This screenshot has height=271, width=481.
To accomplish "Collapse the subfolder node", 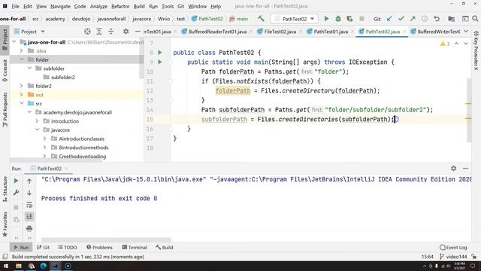I will pos(29,69).
